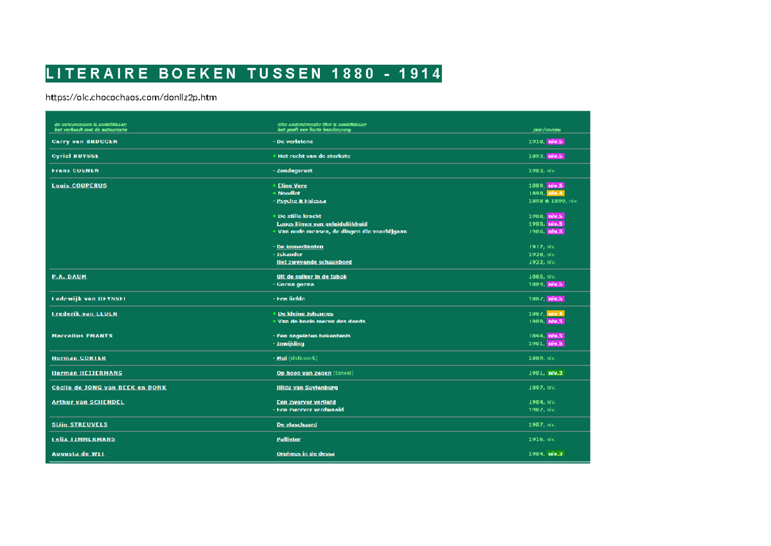The width and height of the screenshot is (771, 546).
Task: Open De vlaschaard by Streuvels
Action: (x=296, y=424)
